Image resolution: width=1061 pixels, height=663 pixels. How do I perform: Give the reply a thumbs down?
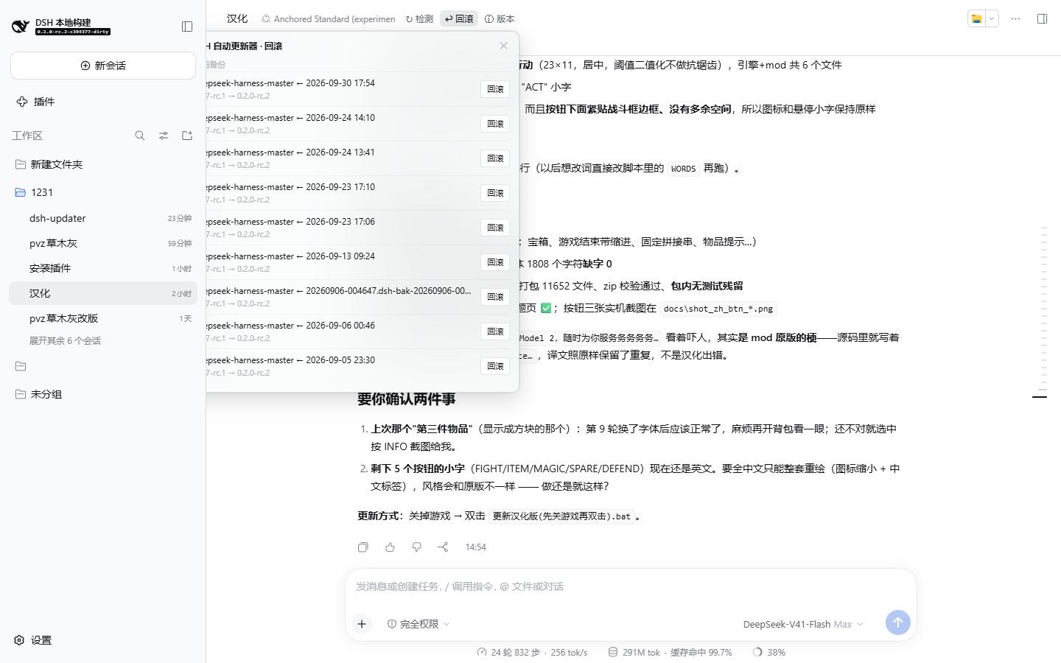pyautogui.click(x=416, y=547)
